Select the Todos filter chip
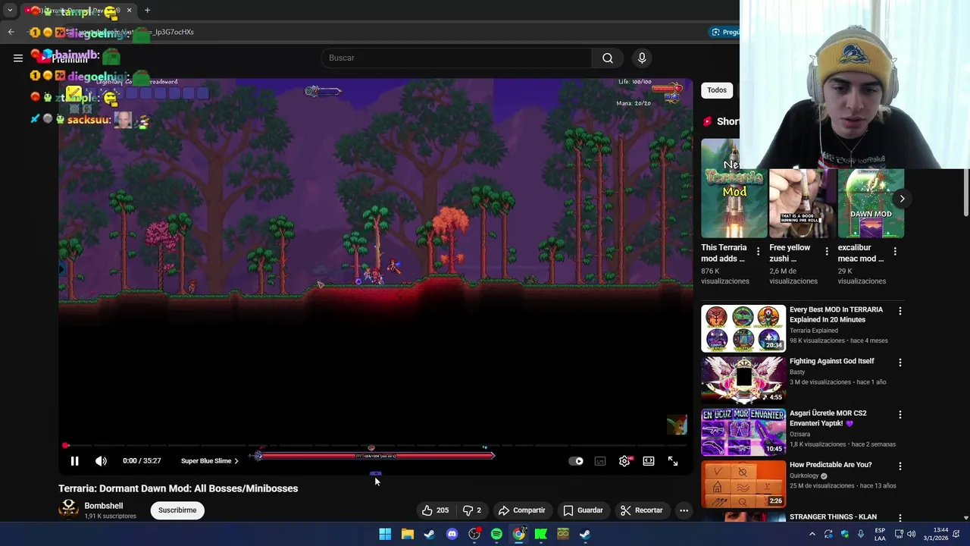970x546 pixels. click(717, 90)
